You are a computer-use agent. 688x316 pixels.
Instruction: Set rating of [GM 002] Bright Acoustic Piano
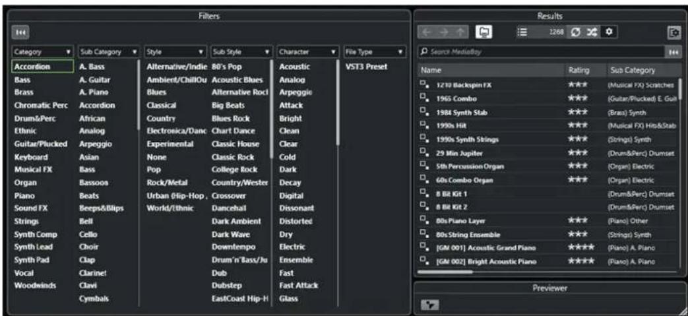pyautogui.click(x=581, y=262)
